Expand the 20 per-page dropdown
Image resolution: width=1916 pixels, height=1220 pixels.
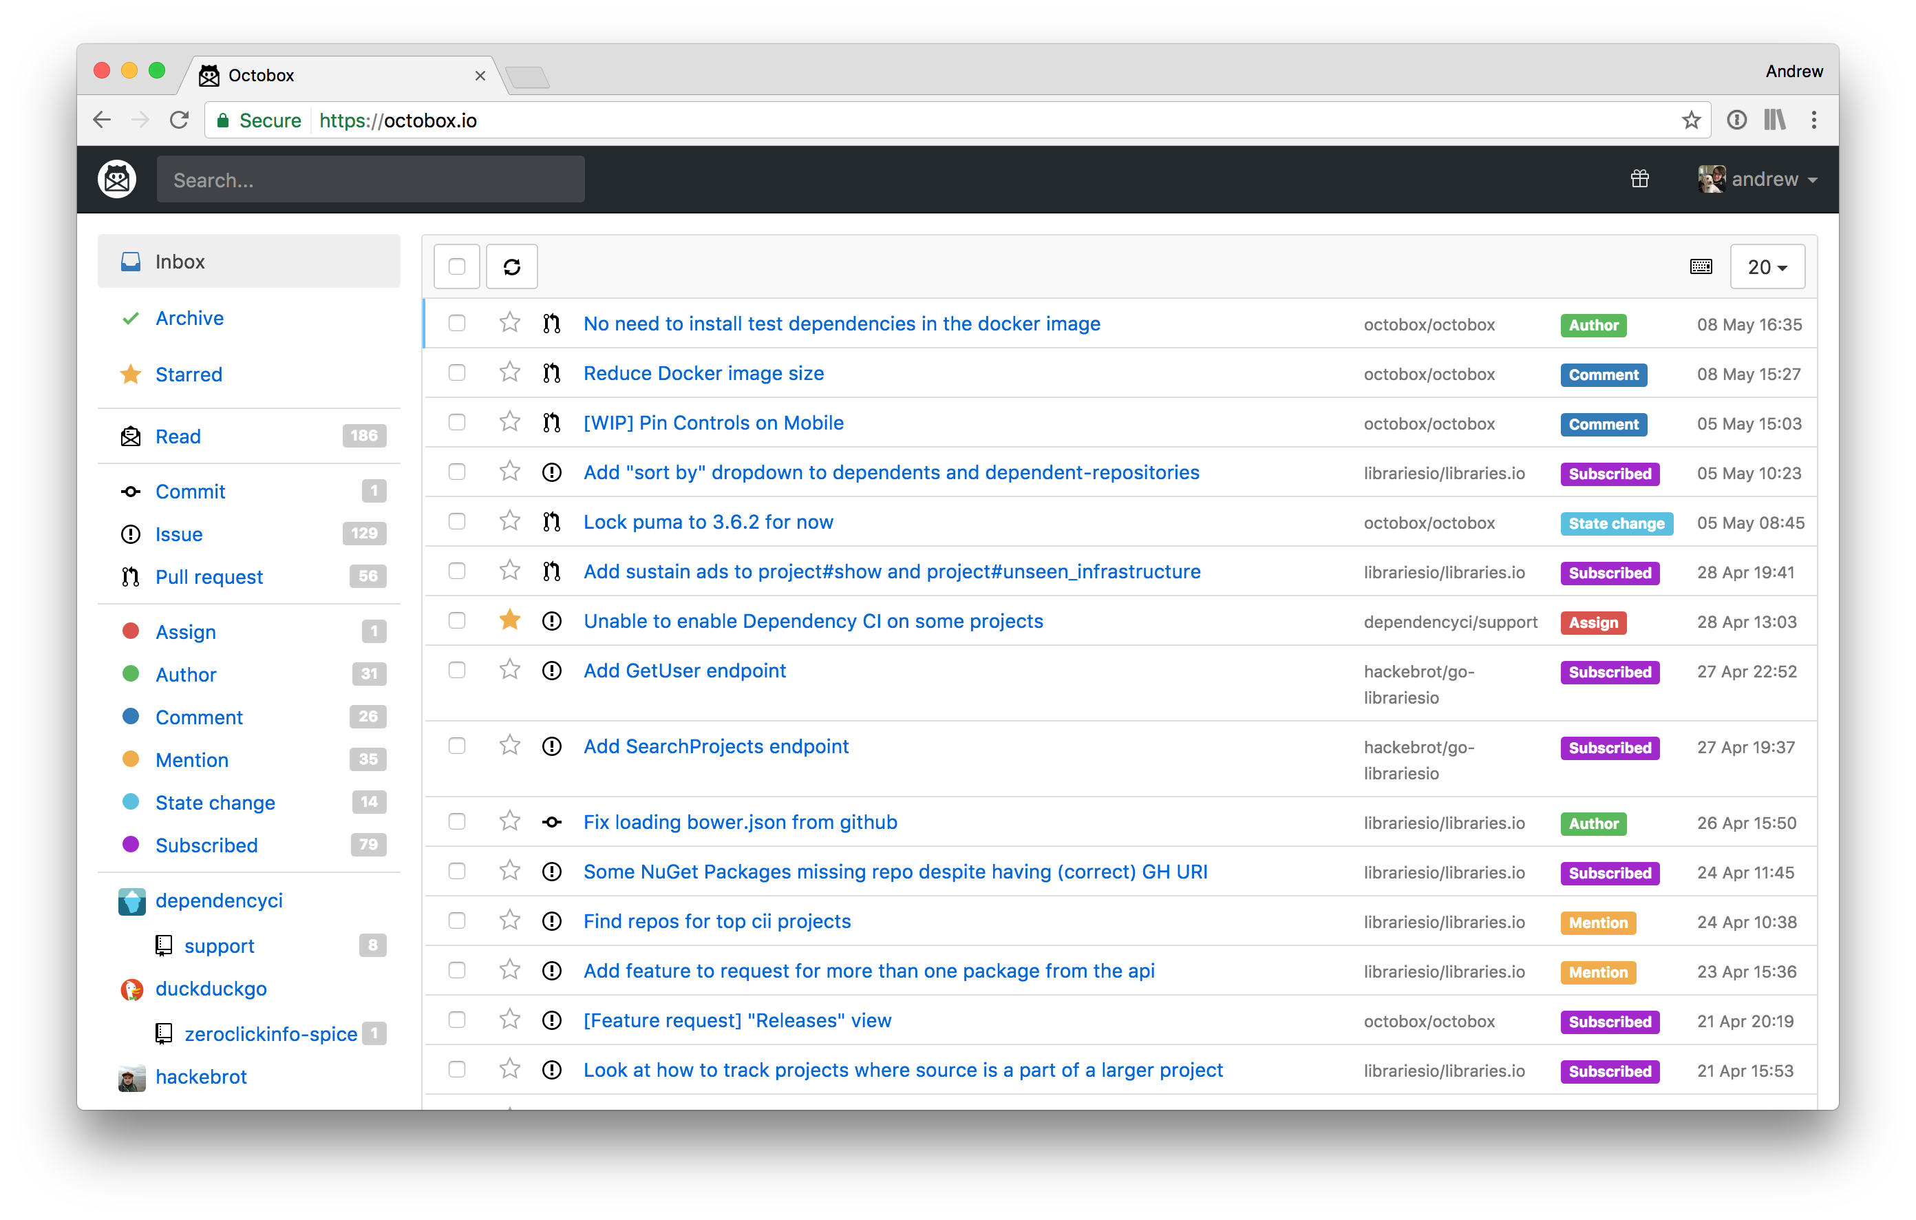click(1767, 266)
